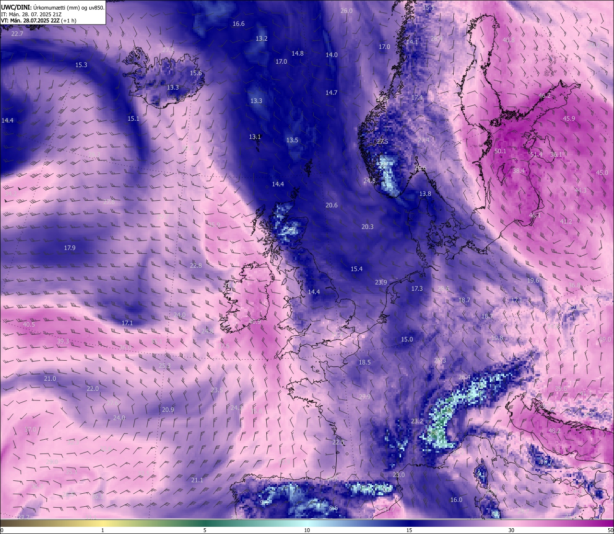The width and height of the screenshot is (614, 534).
Task: Click the 23.9 value near Dutch coast
Action: 381,282
